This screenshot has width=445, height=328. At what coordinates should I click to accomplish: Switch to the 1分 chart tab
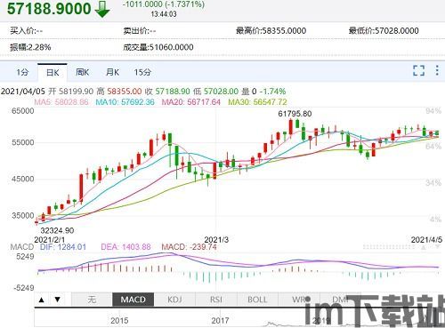(22, 72)
